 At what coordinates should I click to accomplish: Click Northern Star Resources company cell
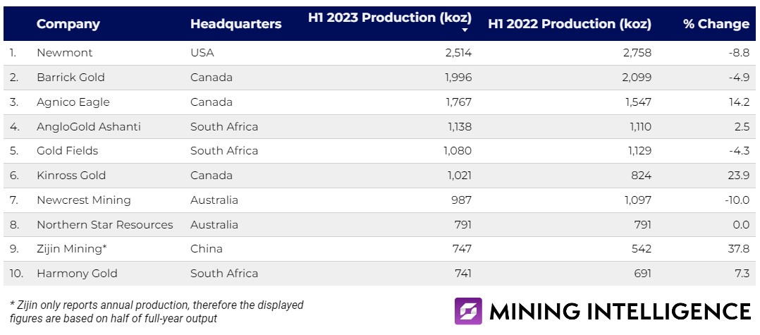tap(104, 225)
